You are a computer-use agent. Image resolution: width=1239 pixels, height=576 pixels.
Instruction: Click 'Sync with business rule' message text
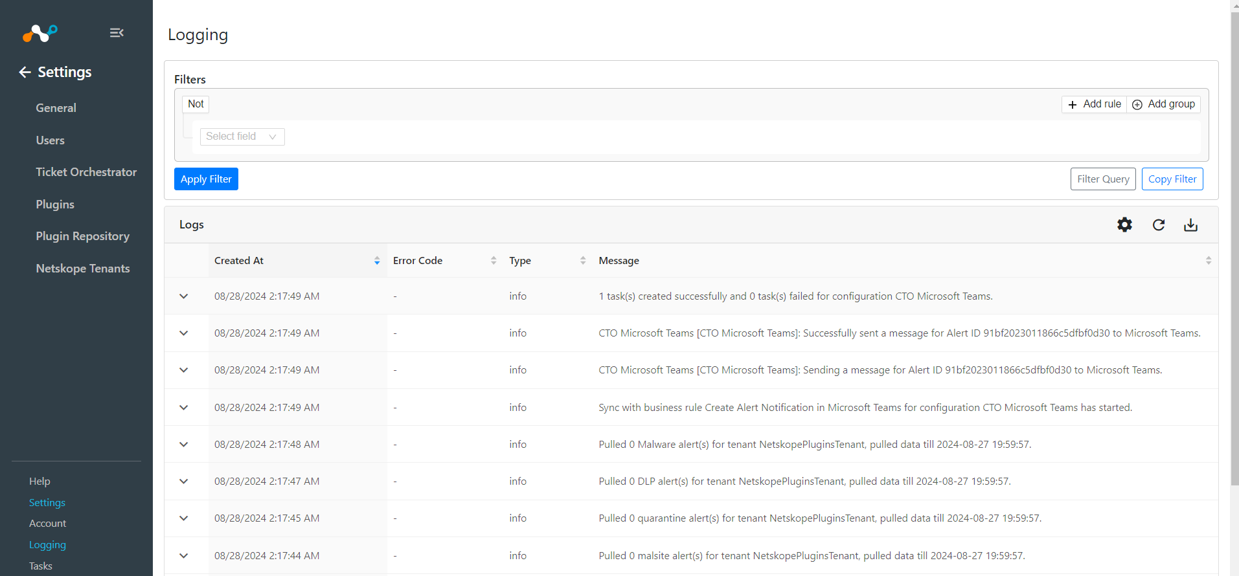click(865, 408)
